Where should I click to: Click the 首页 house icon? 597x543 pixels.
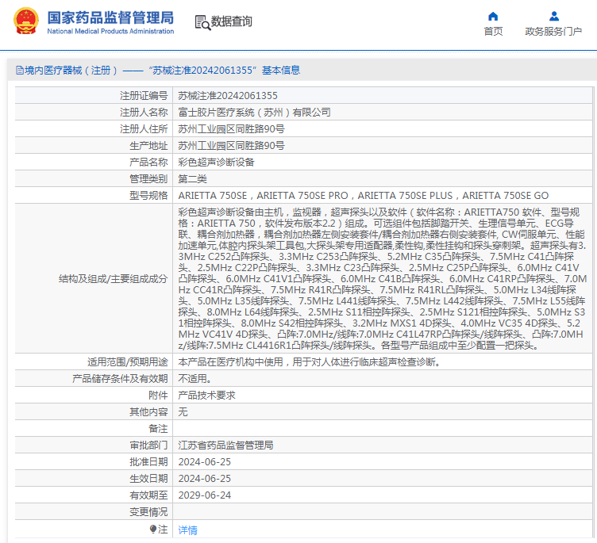[493, 16]
